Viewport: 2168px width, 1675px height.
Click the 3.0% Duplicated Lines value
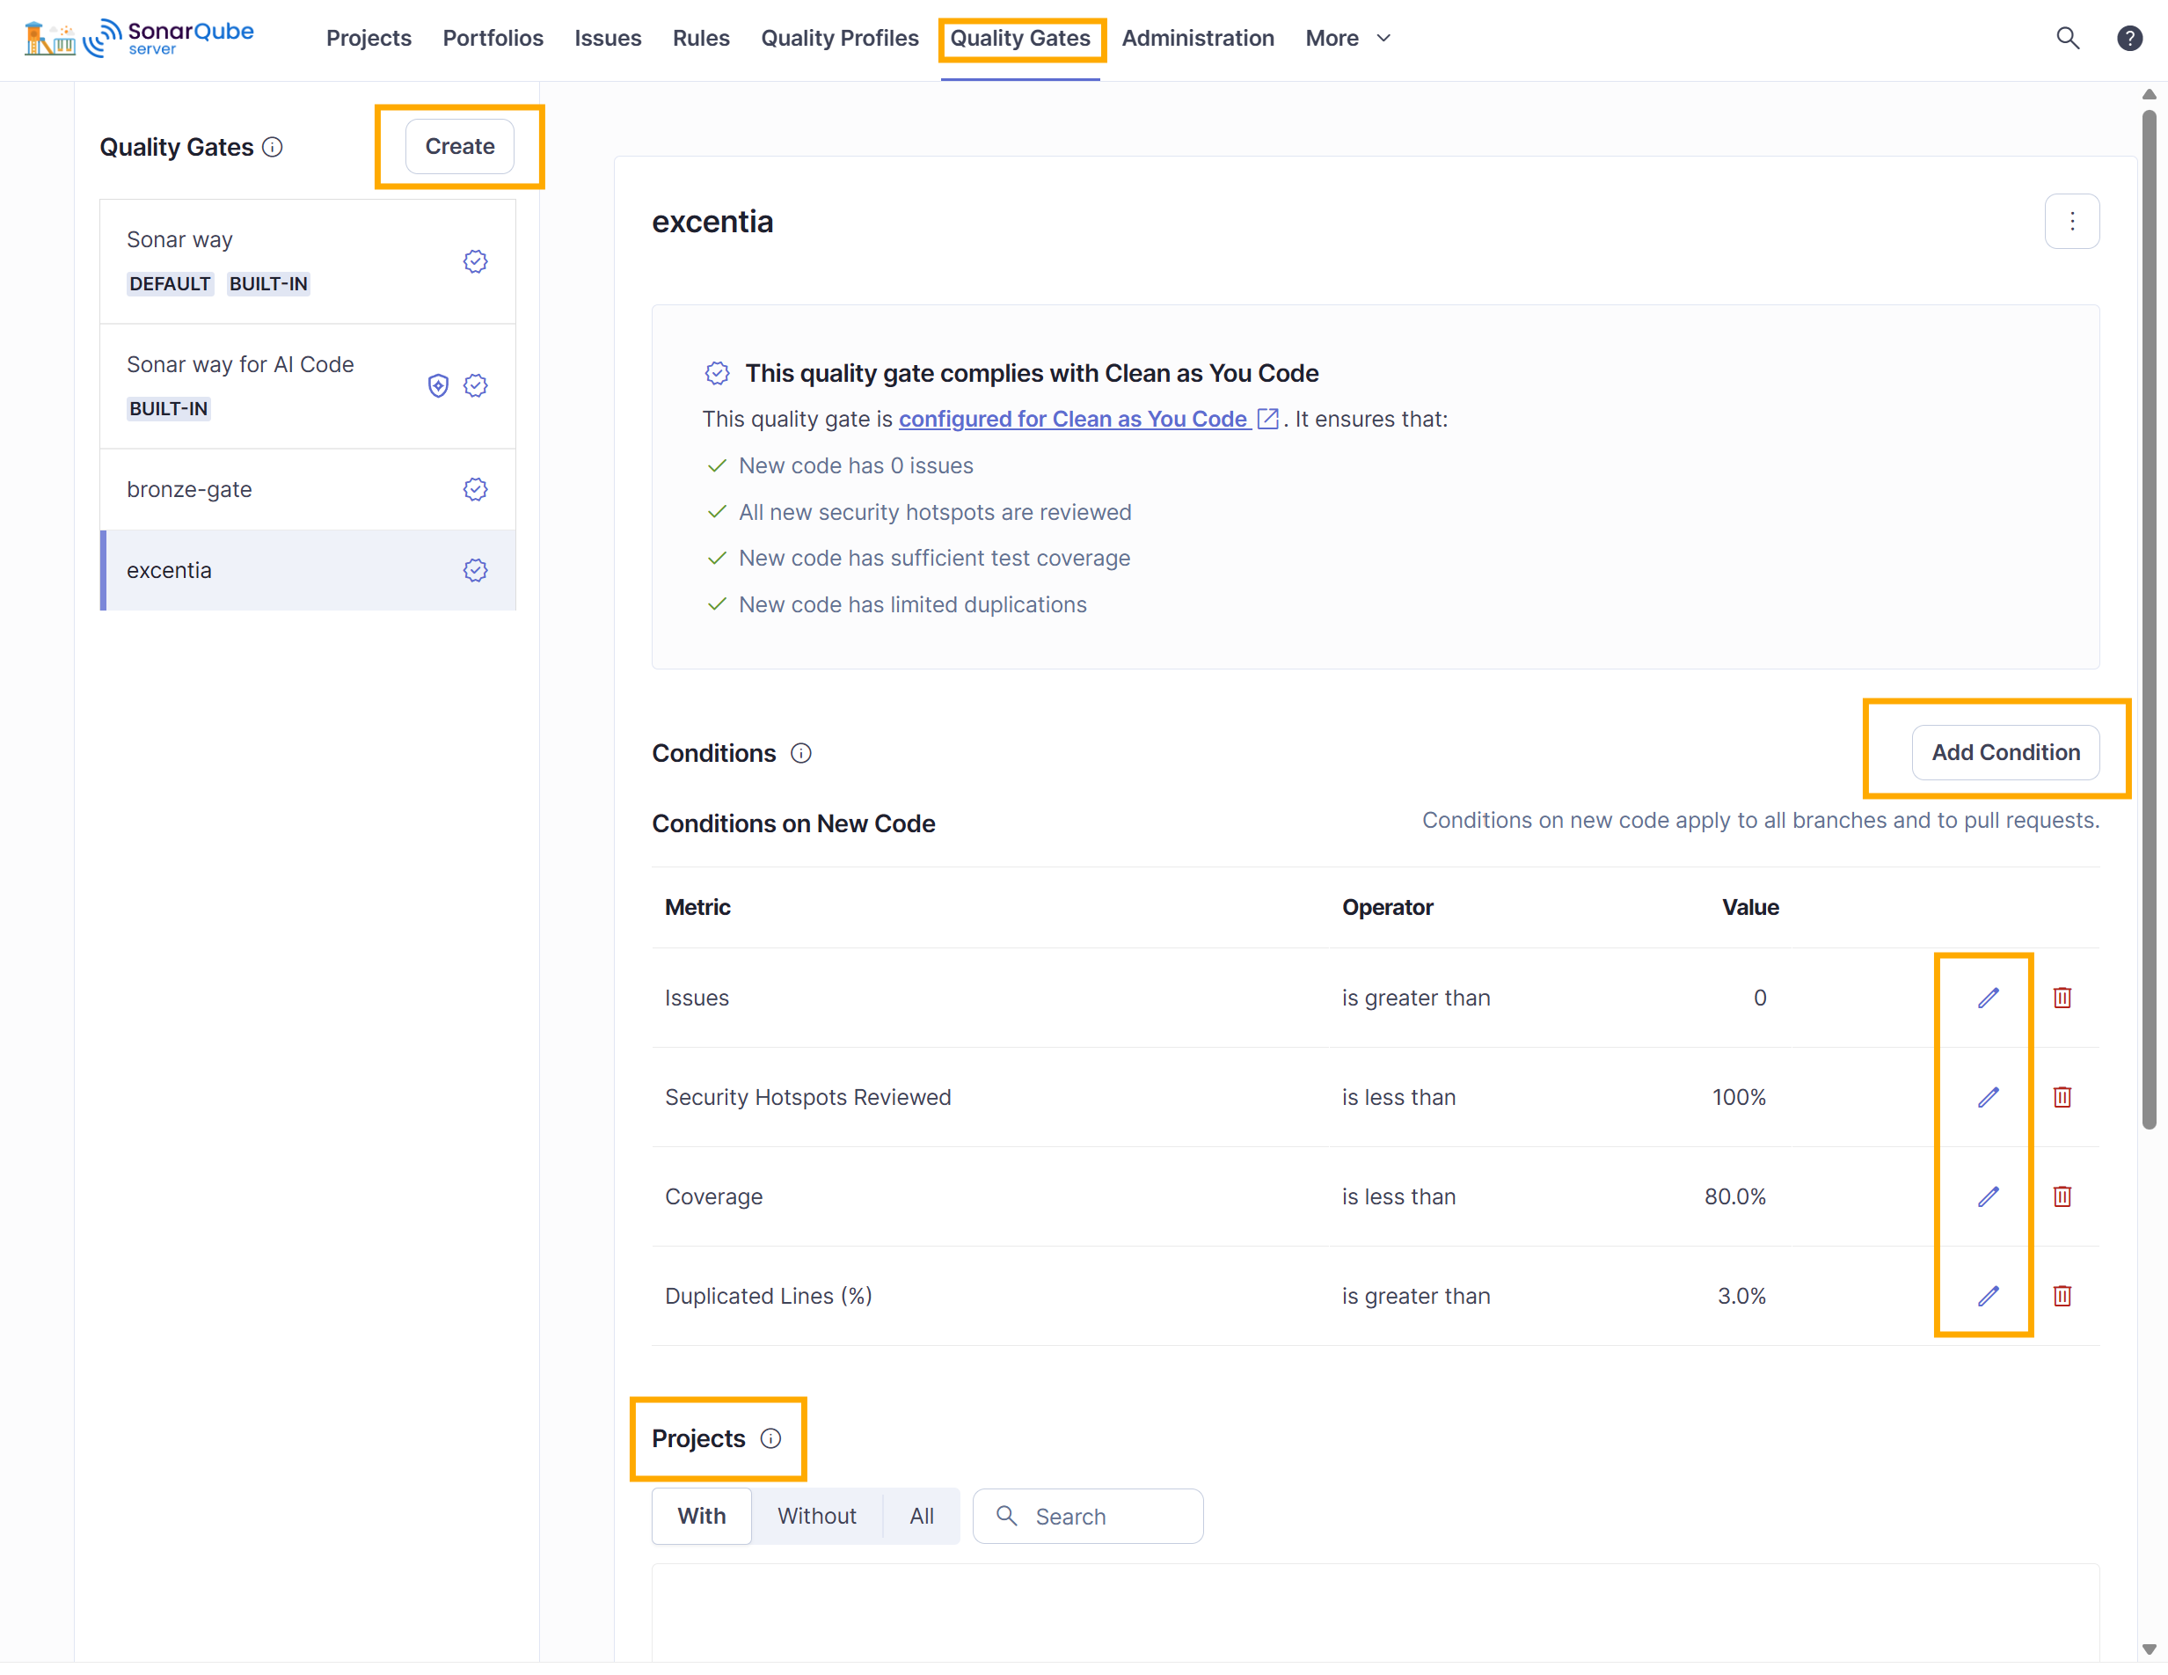[1741, 1296]
